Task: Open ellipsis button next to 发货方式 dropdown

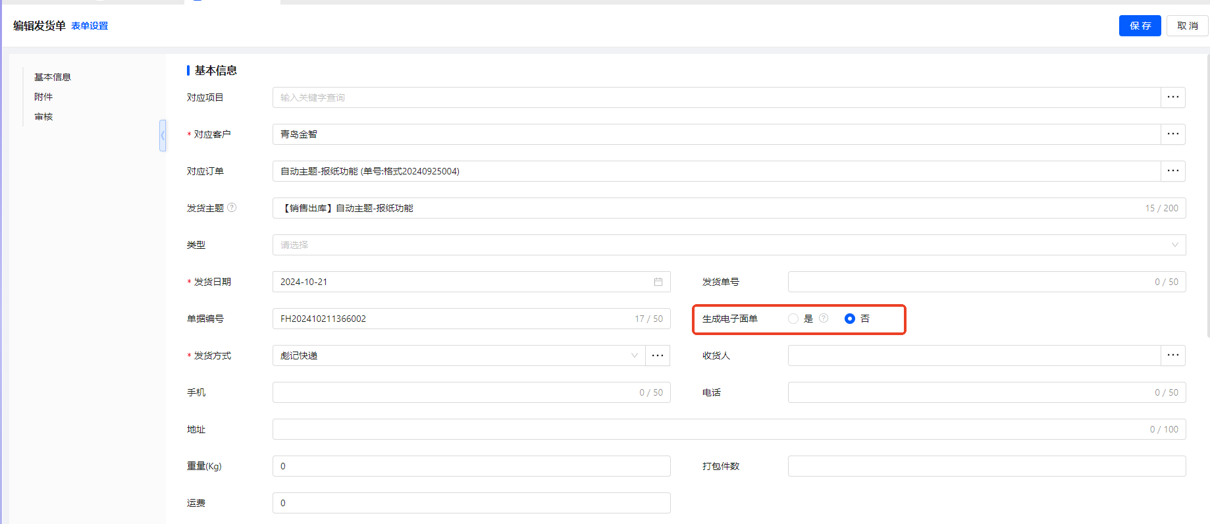Action: click(657, 355)
